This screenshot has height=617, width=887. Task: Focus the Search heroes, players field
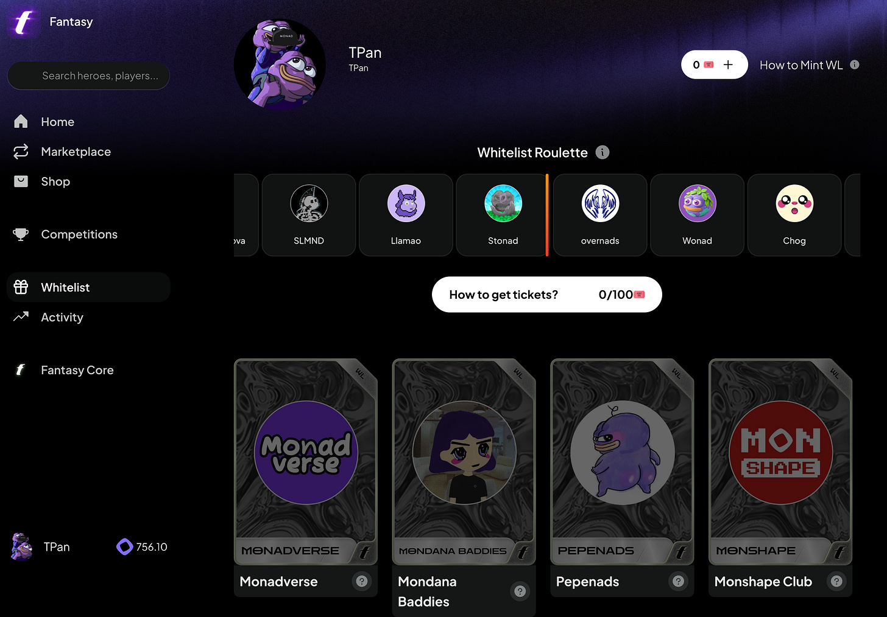tap(88, 75)
